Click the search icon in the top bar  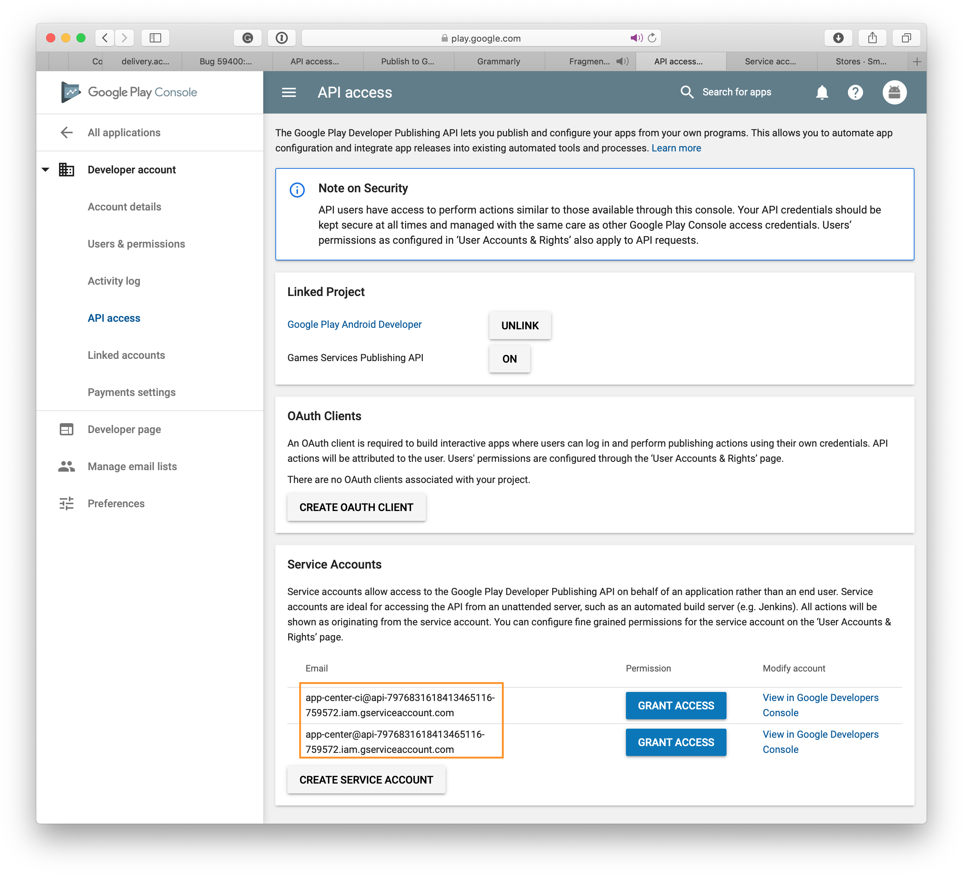click(x=686, y=92)
